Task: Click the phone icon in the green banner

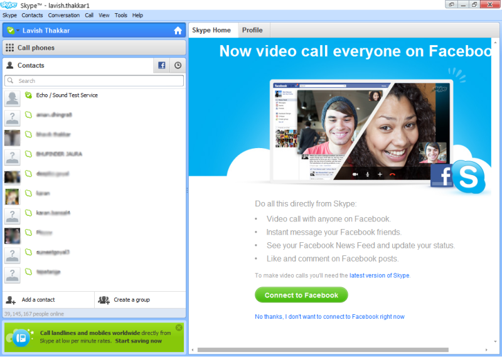Action: pyautogui.click(x=21, y=338)
